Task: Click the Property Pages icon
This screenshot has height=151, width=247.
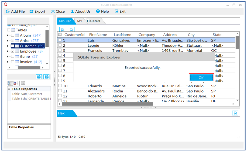Action: 23,83
